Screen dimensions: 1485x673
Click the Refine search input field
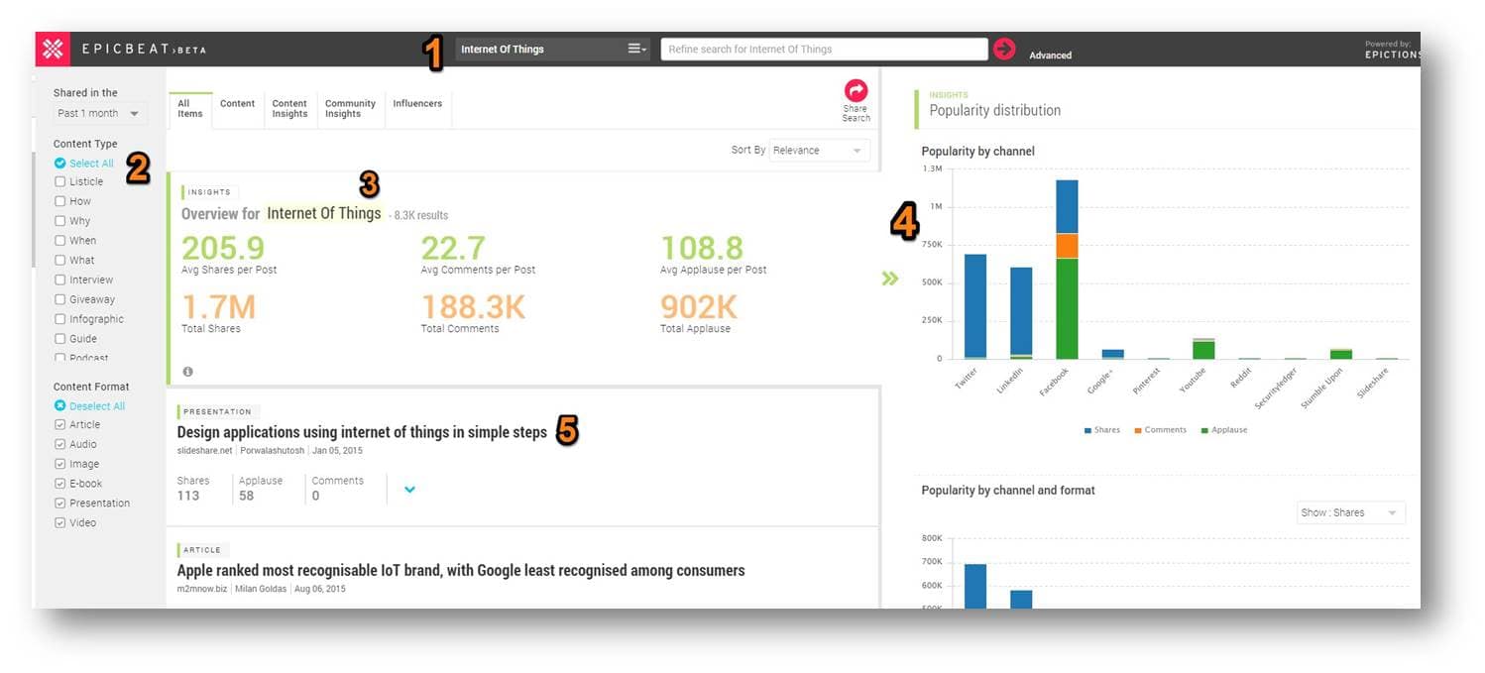(824, 50)
